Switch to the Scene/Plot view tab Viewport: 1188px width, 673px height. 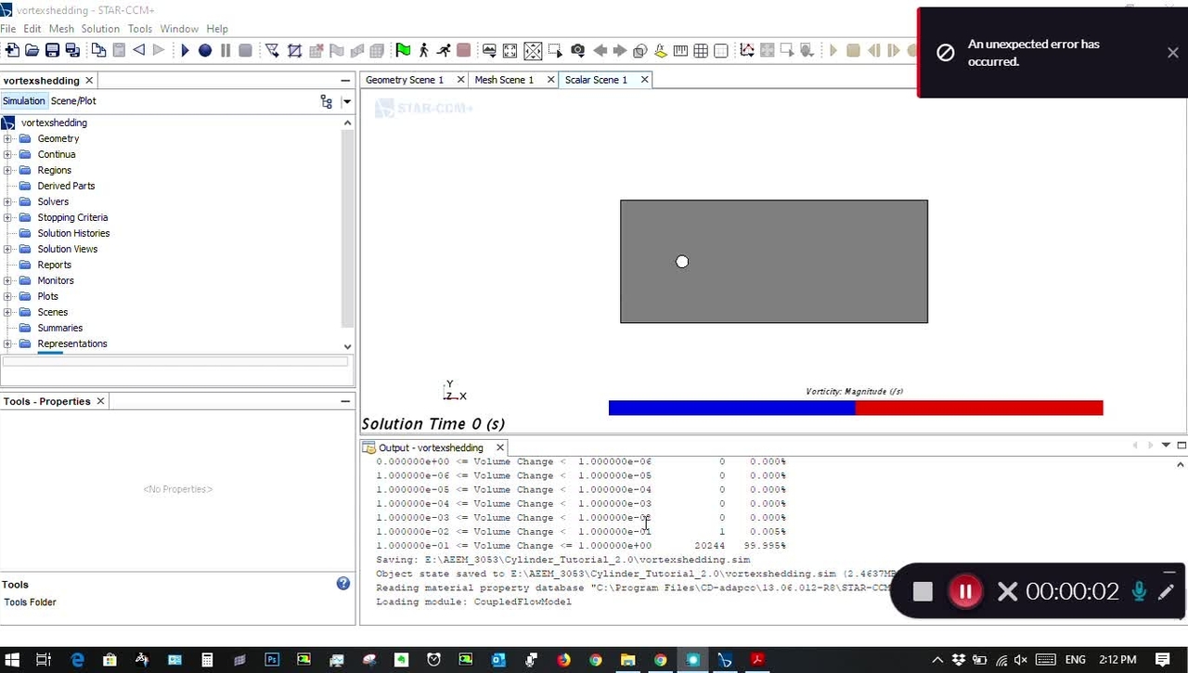click(x=73, y=101)
